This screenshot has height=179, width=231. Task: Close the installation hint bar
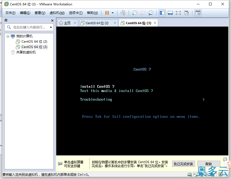point(225,159)
